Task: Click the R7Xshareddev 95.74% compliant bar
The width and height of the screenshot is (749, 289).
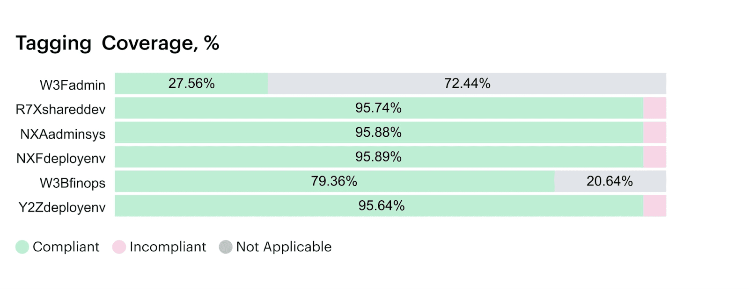Action: click(378, 108)
